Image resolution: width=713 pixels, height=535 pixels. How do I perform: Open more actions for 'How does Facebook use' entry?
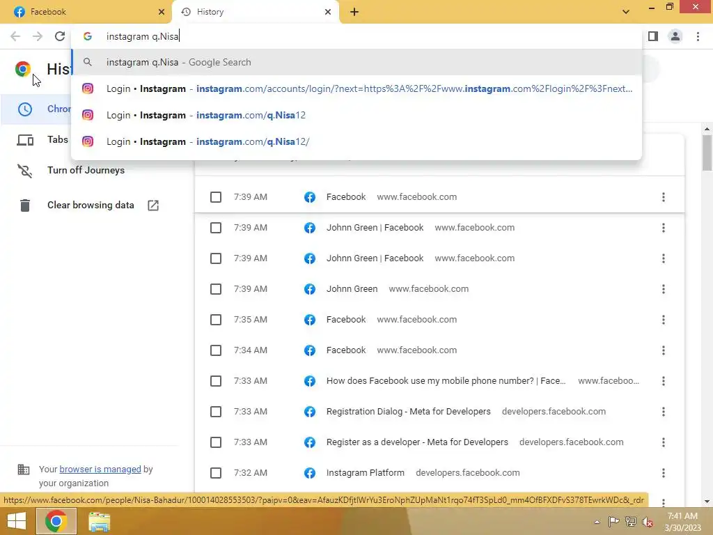664,381
